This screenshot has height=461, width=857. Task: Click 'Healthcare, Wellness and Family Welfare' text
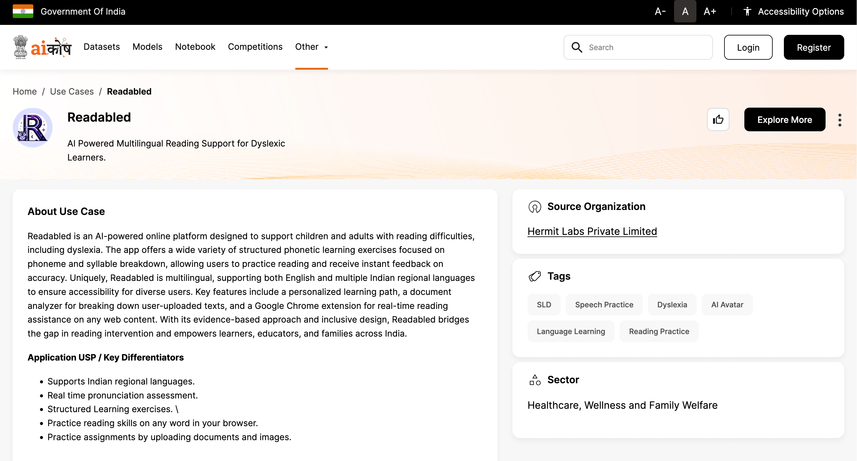(x=622, y=405)
